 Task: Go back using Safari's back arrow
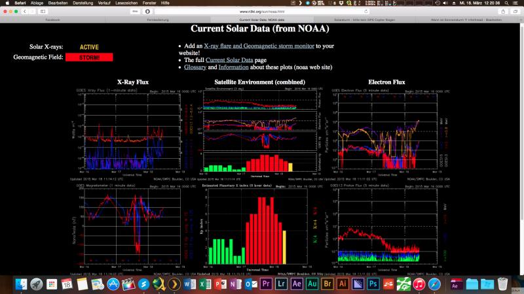coord(25,11)
